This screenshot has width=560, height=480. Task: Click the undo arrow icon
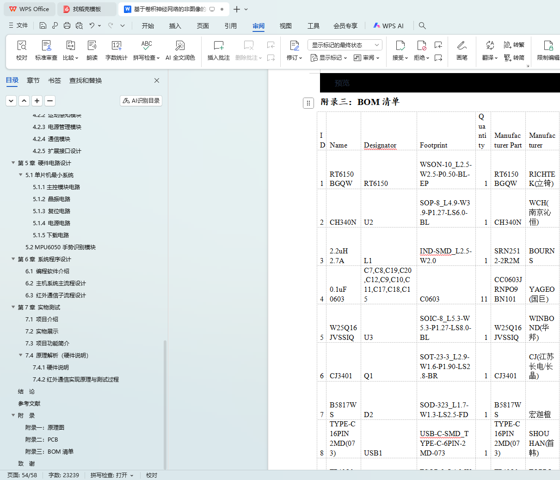[92, 25]
